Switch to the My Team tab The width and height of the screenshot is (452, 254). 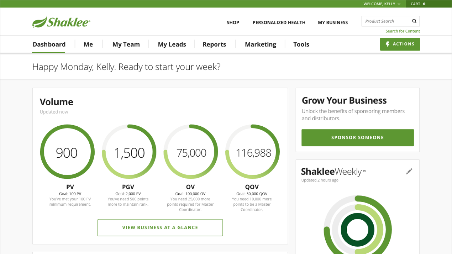(126, 44)
